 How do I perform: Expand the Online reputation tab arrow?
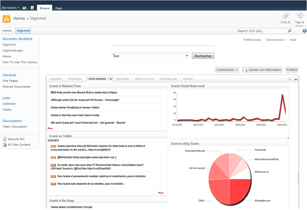point(111,79)
